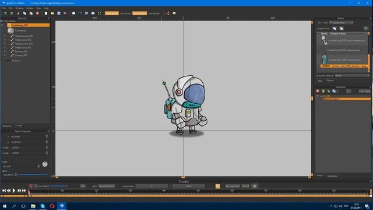Switch to the Objects tab in Palette
The width and height of the screenshot is (373, 210).
[x=330, y=80]
